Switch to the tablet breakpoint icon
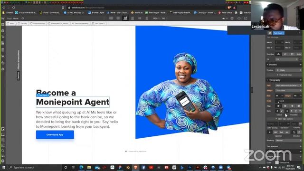Image resolution: width=304 pixels, height=171 pixels. [x=133, y=18]
